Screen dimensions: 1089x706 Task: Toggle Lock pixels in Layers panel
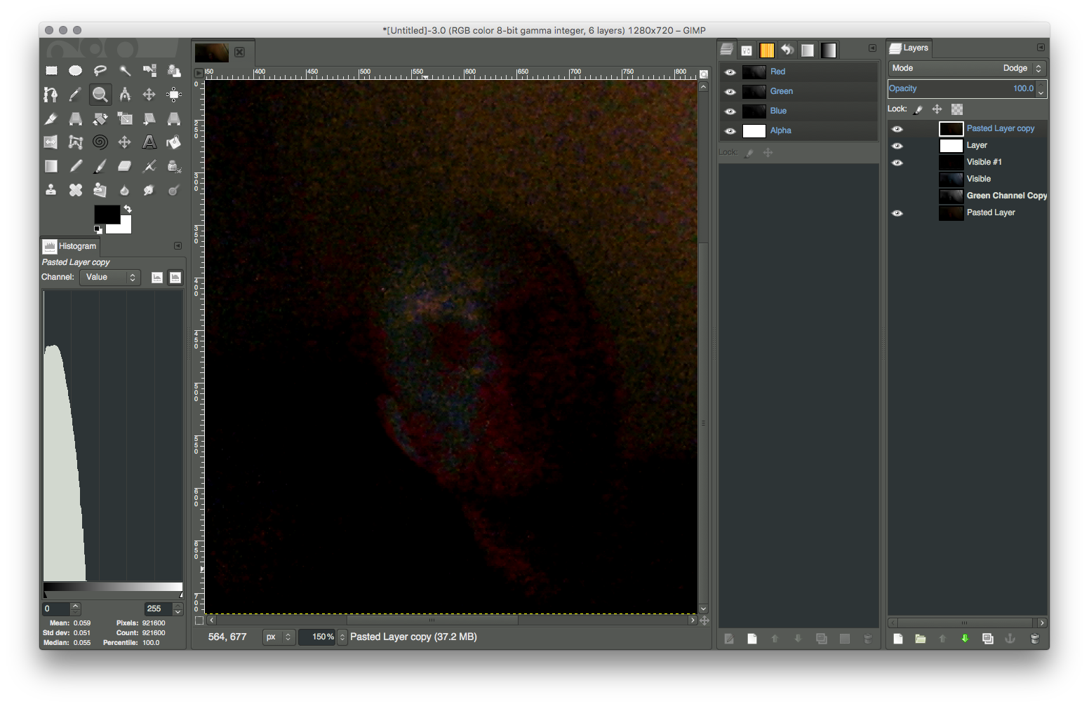click(x=918, y=109)
